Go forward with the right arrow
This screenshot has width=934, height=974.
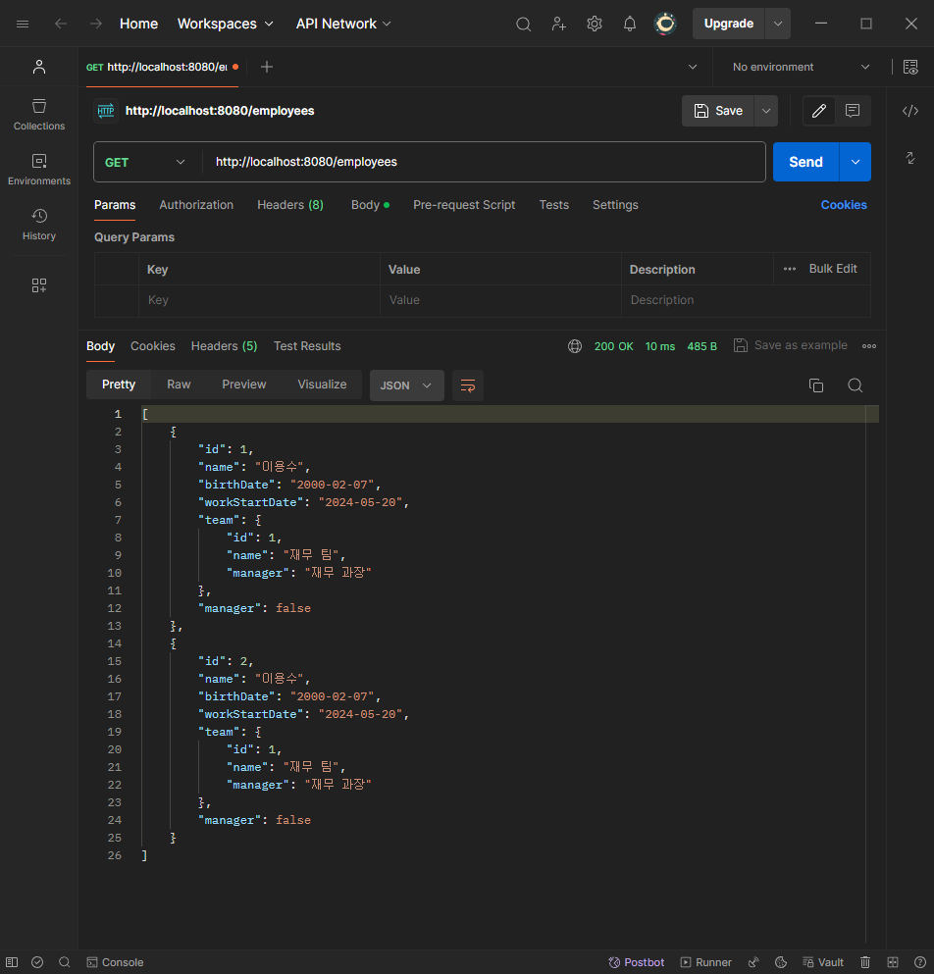coord(96,24)
